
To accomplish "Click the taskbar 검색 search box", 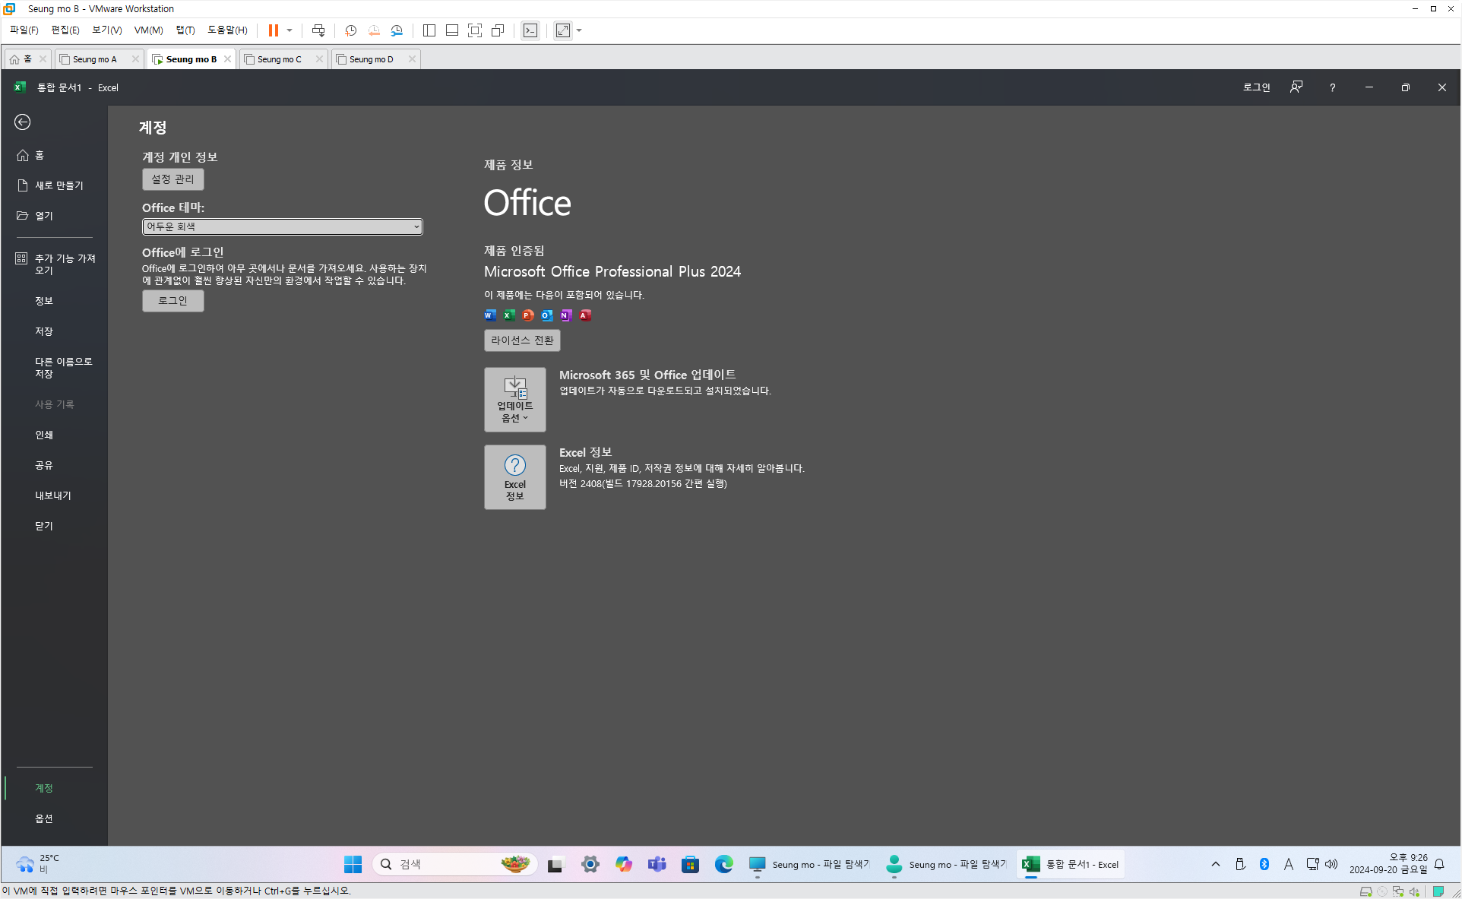I will pyautogui.click(x=448, y=864).
